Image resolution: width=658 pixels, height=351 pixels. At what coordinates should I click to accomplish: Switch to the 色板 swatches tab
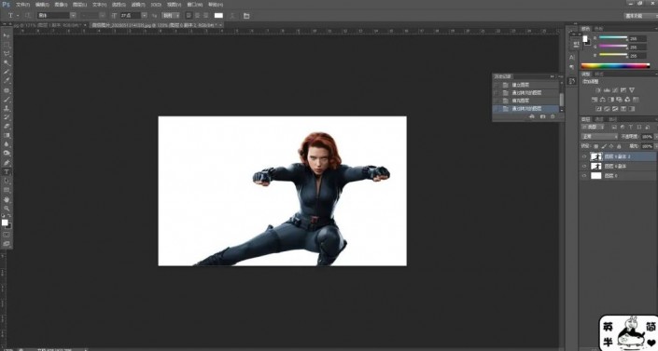click(599, 29)
